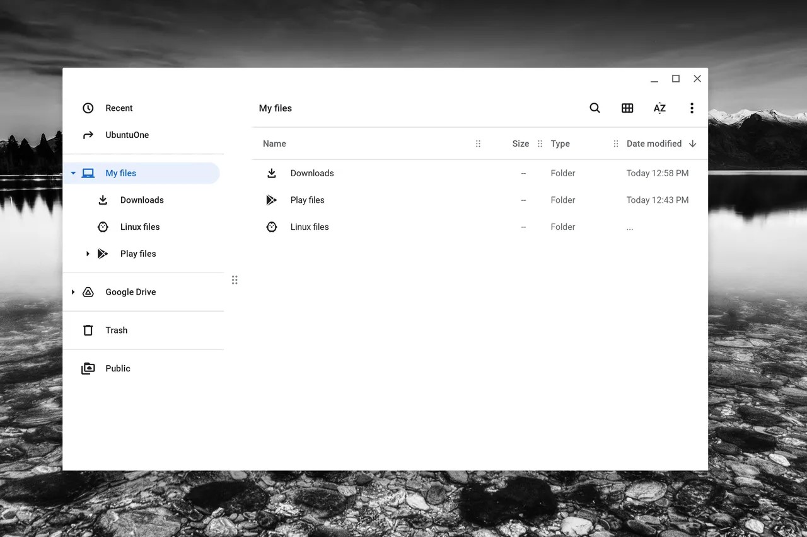Select UbuntuOne in the sidebar
Image resolution: width=807 pixels, height=537 pixels.
(x=127, y=135)
